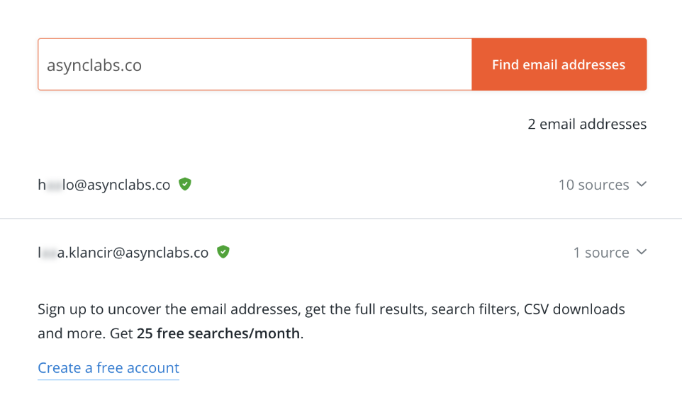Click the 2 email addresses count label
The height and width of the screenshot is (419, 682).
click(x=587, y=124)
